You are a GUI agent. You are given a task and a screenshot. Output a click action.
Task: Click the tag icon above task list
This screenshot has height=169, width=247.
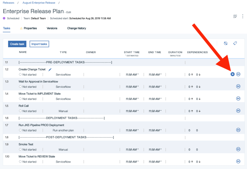point(235,43)
